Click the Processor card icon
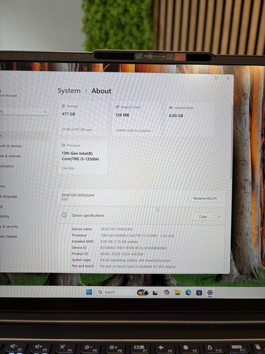Image resolution: width=265 pixels, height=354 pixels. pyautogui.click(x=64, y=145)
